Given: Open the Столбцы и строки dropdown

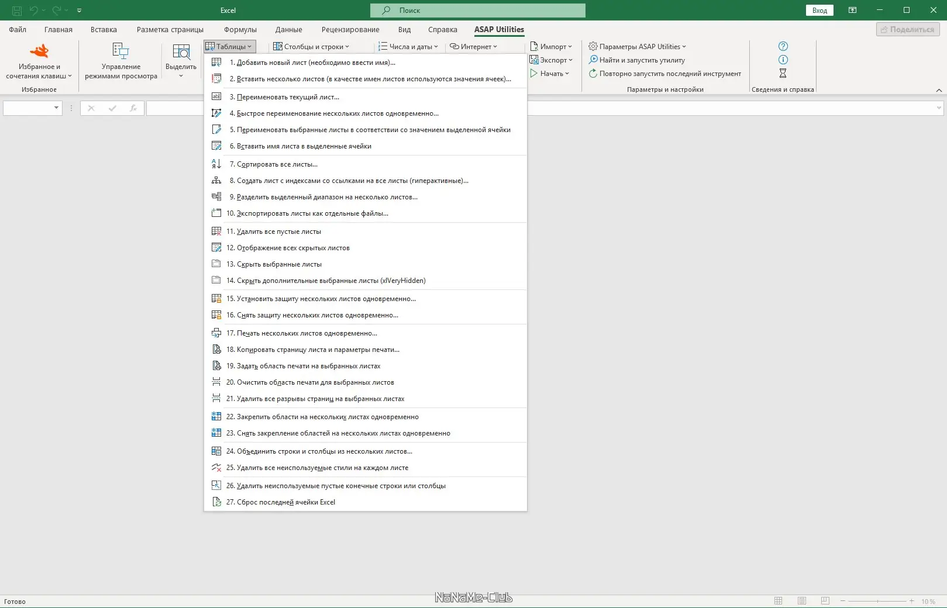Looking at the screenshot, I should point(311,47).
